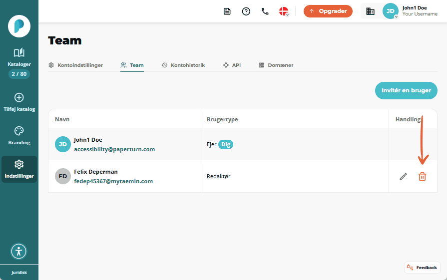
Task: Click the Handling column header
Action: (408, 119)
